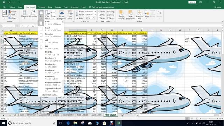
Task: Click More Paper Sizes
Action: coord(50,95)
